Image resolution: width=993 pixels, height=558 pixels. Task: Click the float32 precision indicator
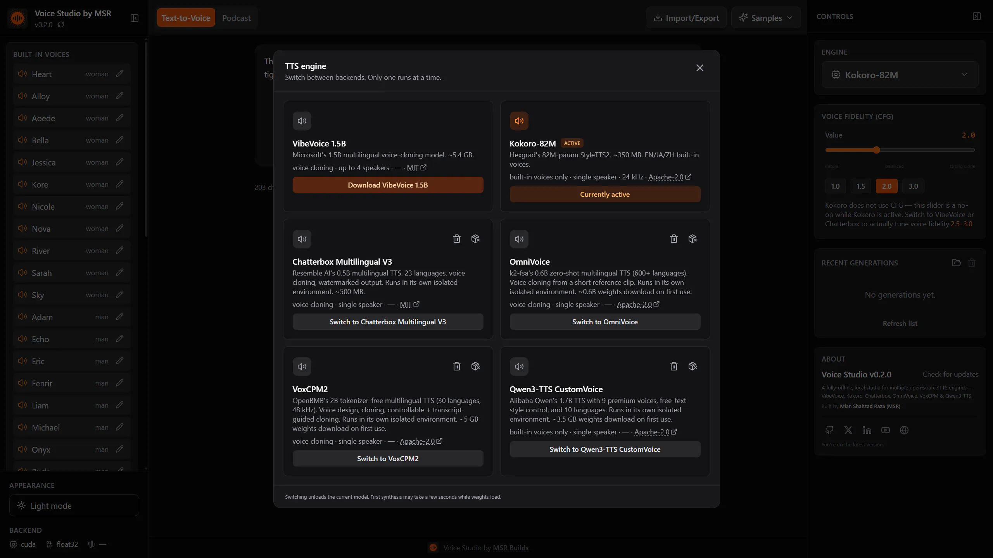(62, 544)
